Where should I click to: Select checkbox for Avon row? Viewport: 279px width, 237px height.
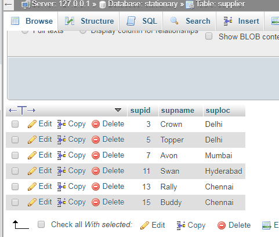(15, 155)
